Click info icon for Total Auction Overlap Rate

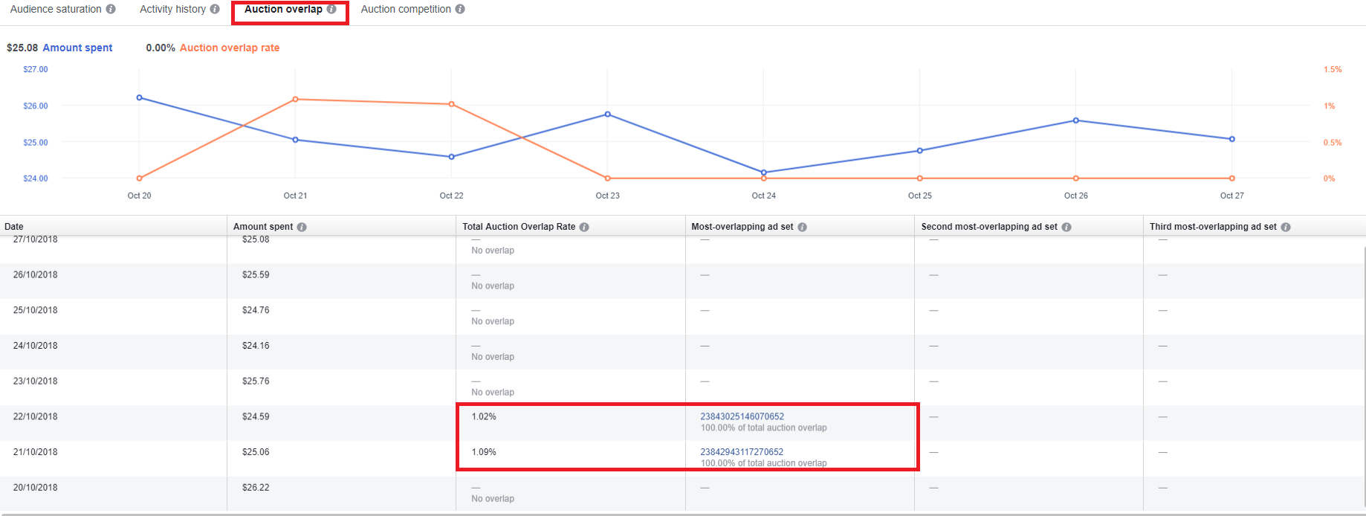[x=584, y=227]
